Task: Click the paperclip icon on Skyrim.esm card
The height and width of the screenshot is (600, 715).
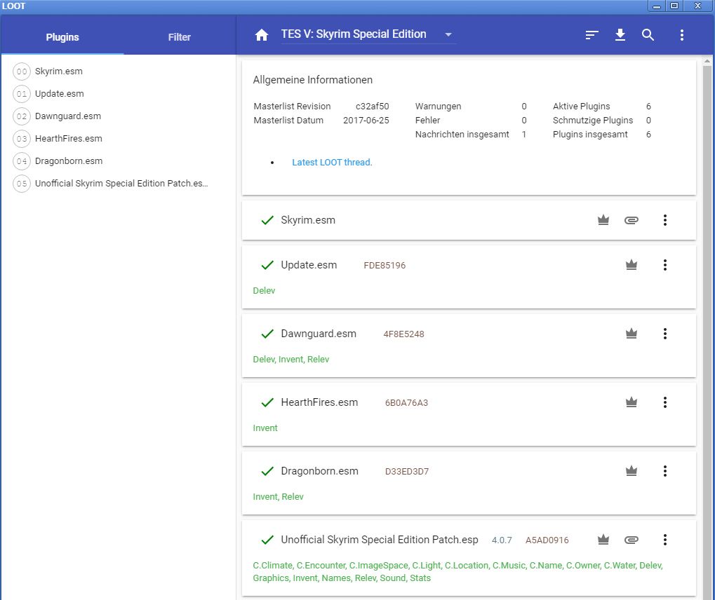Action: (x=632, y=220)
